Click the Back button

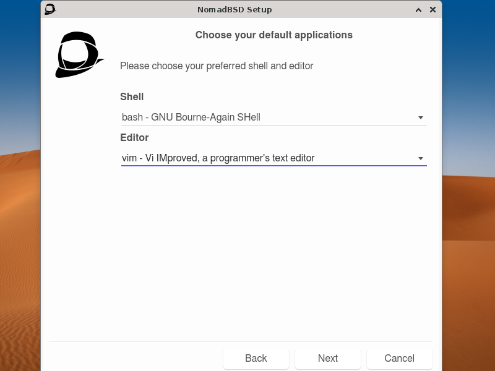click(256, 358)
